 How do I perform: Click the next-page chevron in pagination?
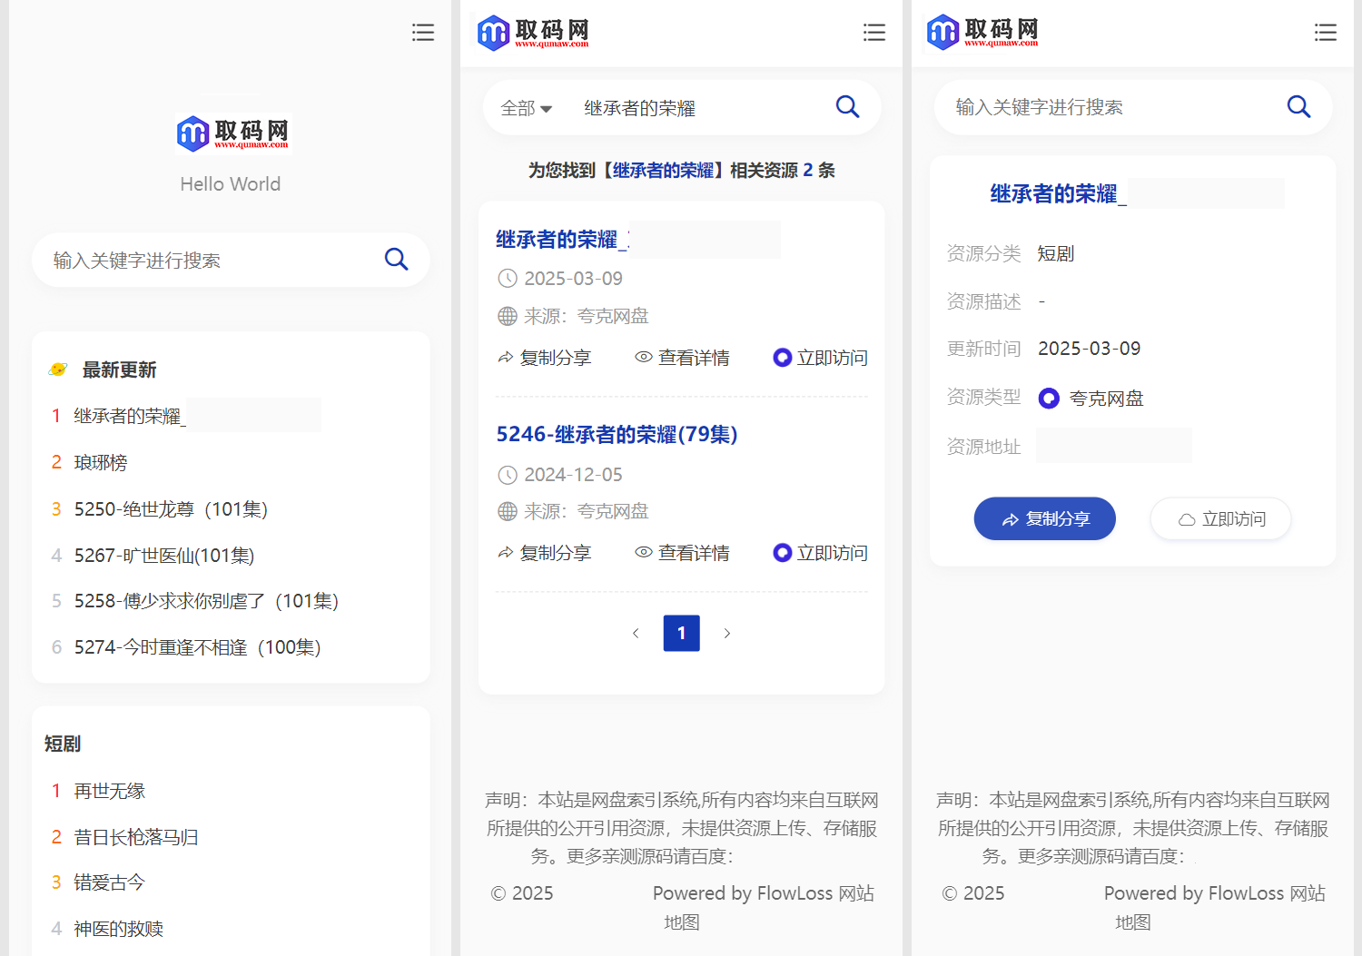coord(727,633)
